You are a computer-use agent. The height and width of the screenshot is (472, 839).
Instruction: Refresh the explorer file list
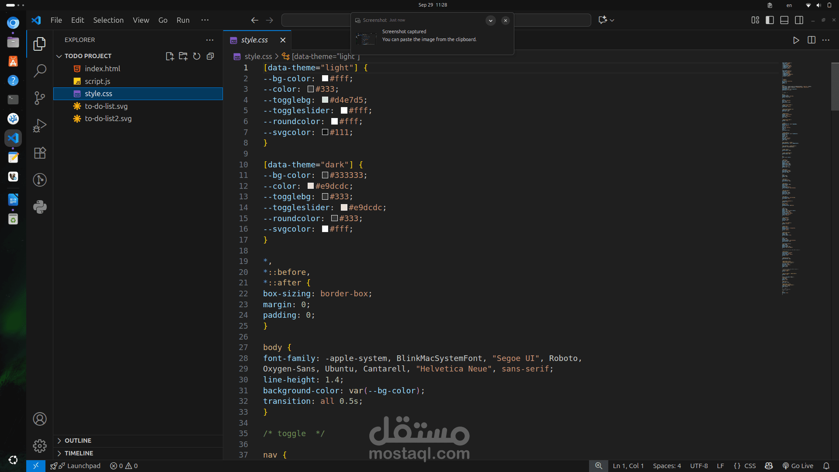[x=197, y=56]
